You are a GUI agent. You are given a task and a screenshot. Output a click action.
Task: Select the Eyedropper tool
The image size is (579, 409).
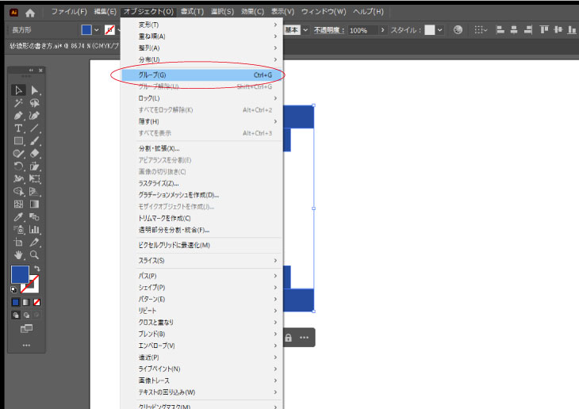click(18, 217)
